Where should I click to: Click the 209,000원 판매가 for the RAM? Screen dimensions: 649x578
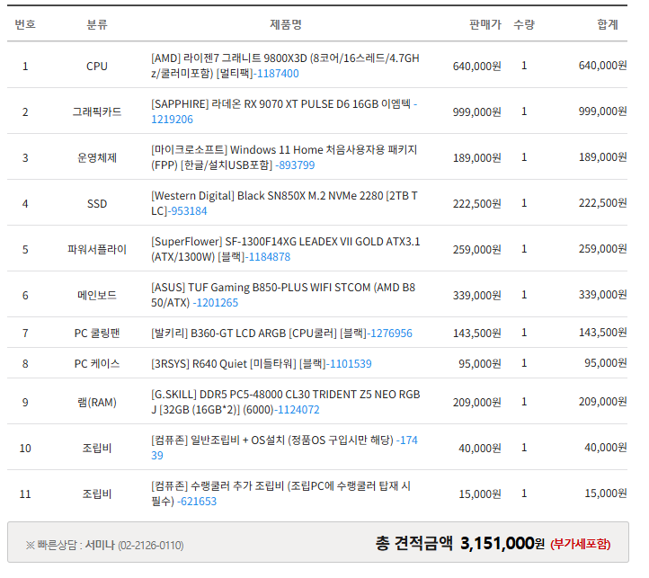pos(476,403)
